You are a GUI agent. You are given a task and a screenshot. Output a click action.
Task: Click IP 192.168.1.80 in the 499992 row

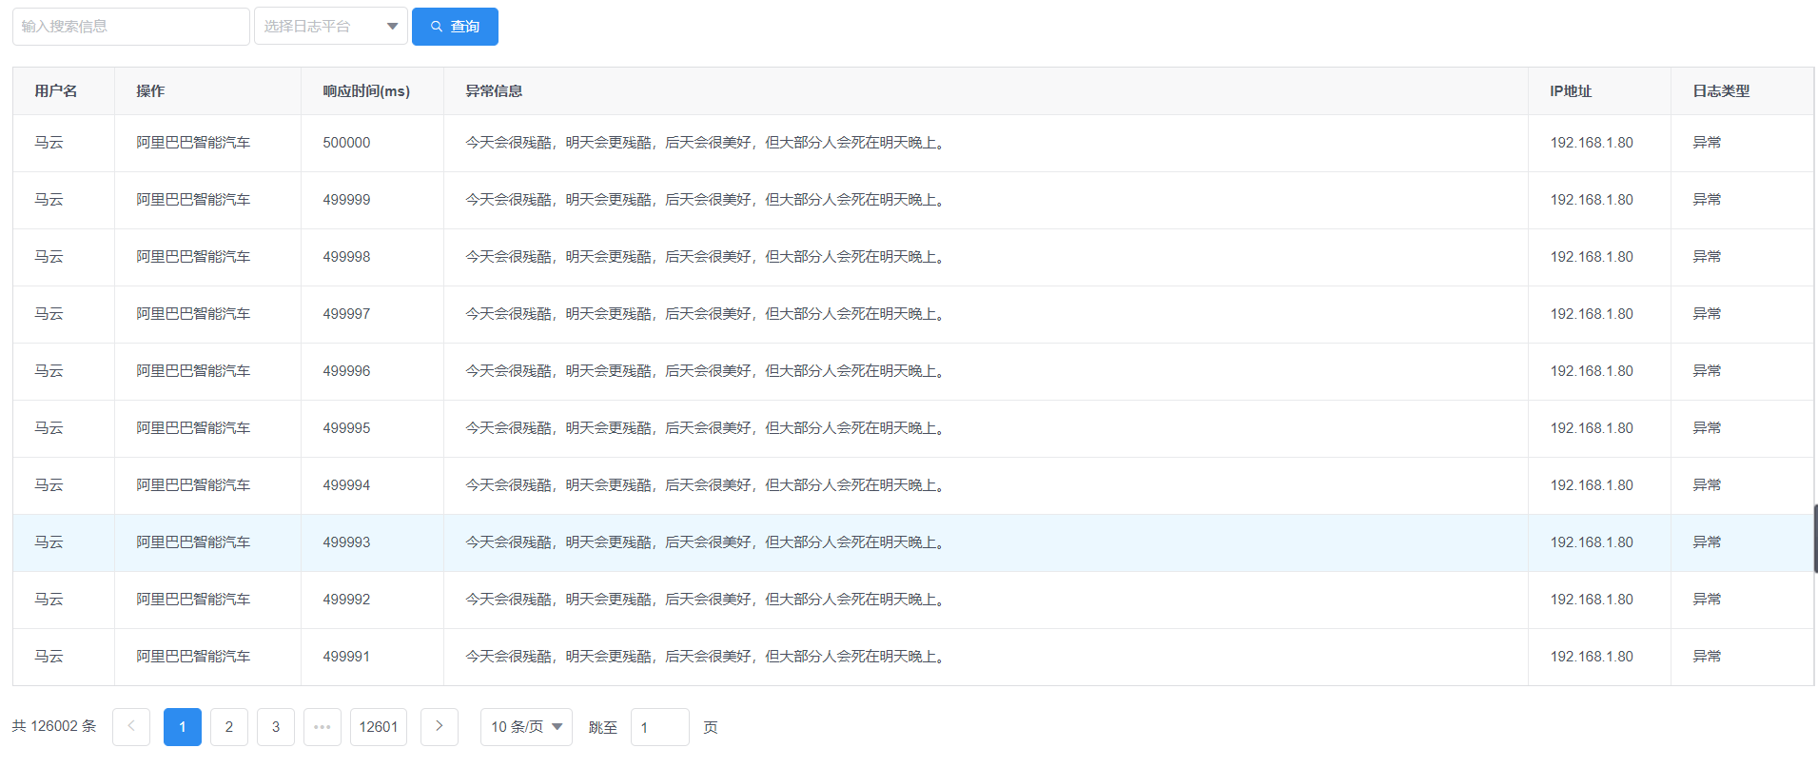pyautogui.click(x=1592, y=600)
